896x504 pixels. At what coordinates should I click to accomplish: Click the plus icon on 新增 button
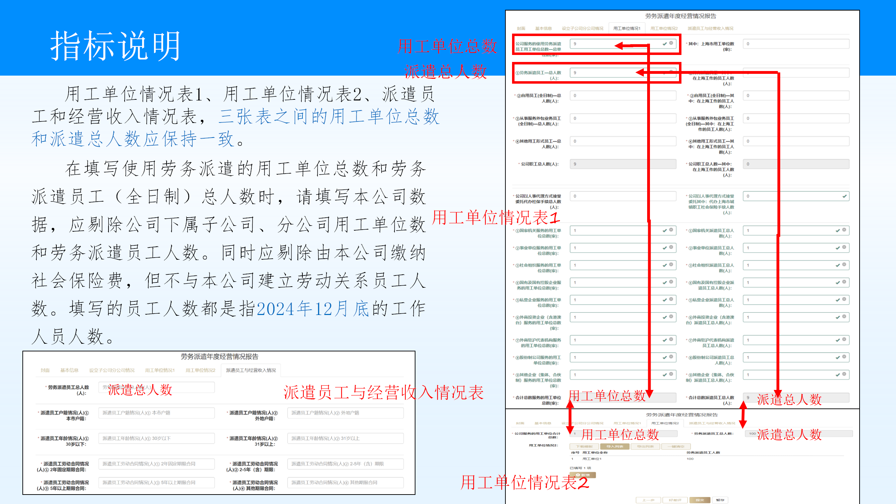(x=578, y=475)
